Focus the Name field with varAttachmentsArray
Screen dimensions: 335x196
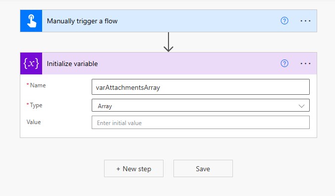(200, 87)
